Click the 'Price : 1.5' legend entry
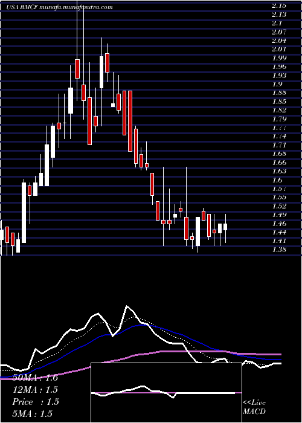The image size is (302, 423). (x=35, y=402)
